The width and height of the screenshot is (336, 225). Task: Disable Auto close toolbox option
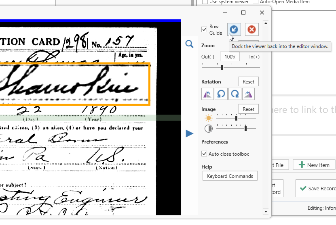click(x=205, y=154)
